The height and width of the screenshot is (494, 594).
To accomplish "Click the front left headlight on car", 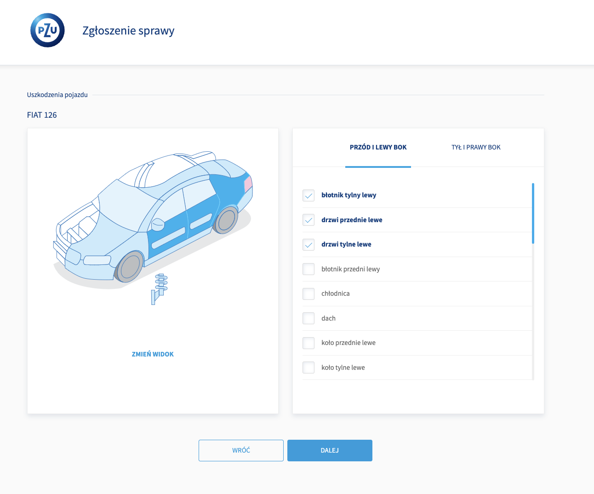I will [97, 260].
